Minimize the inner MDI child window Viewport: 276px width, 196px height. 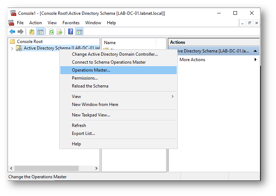pyautogui.click(x=242, y=23)
